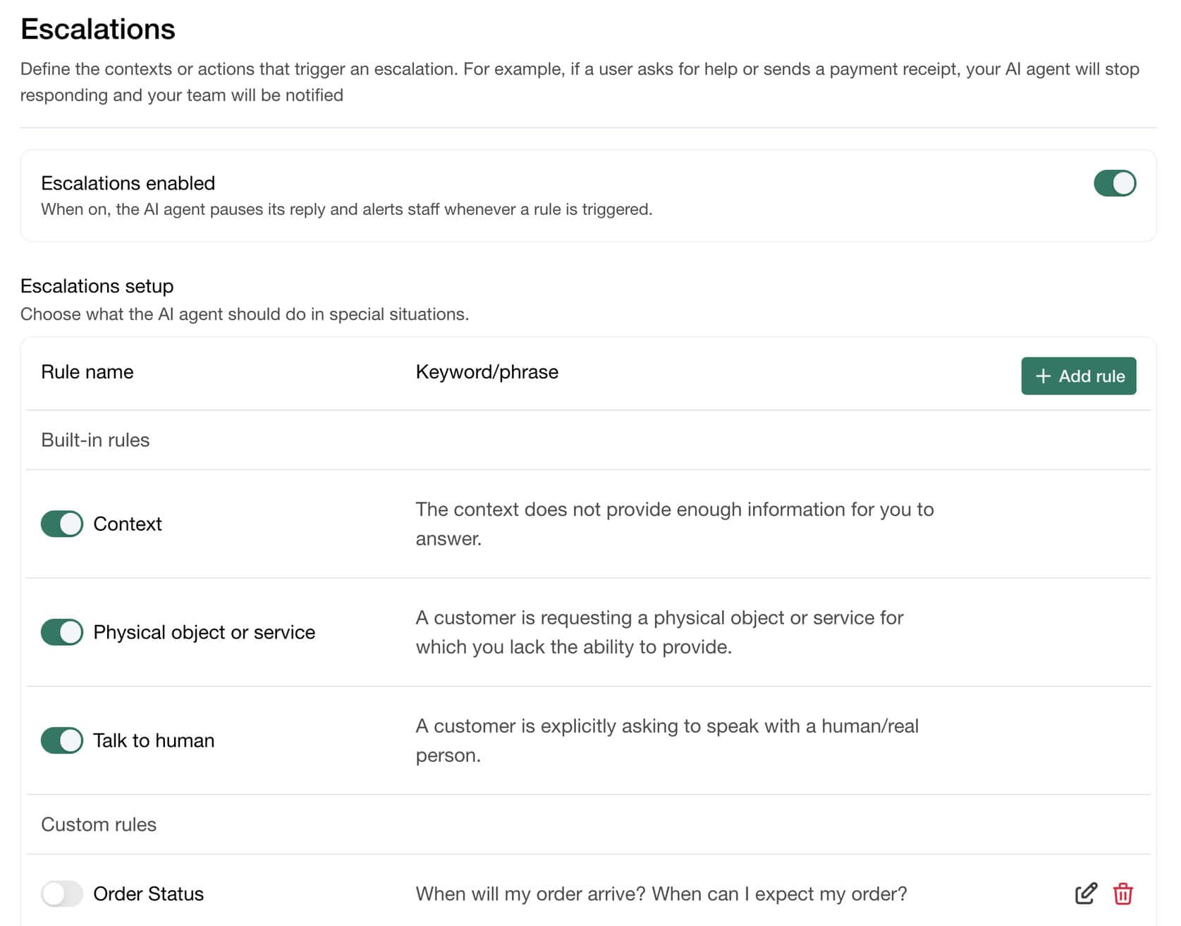Select the Built-in rules section label
This screenshot has width=1181, height=926.
pyautogui.click(x=95, y=440)
